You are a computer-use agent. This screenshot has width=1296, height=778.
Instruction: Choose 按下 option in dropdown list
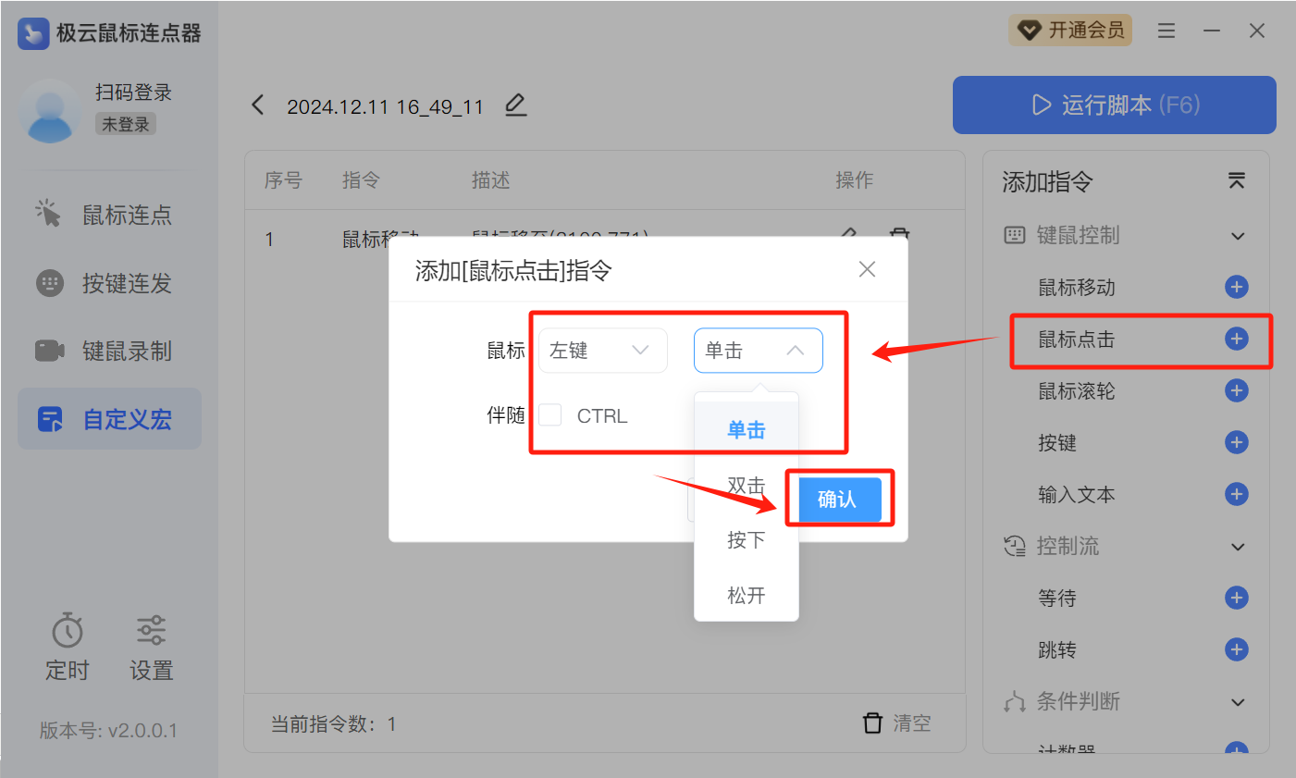point(746,540)
